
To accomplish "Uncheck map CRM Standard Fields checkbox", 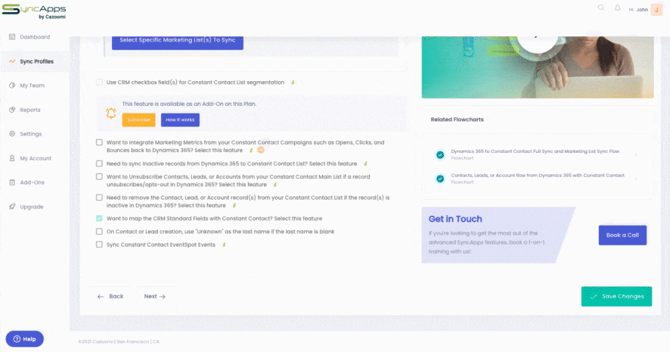I will click(x=99, y=218).
